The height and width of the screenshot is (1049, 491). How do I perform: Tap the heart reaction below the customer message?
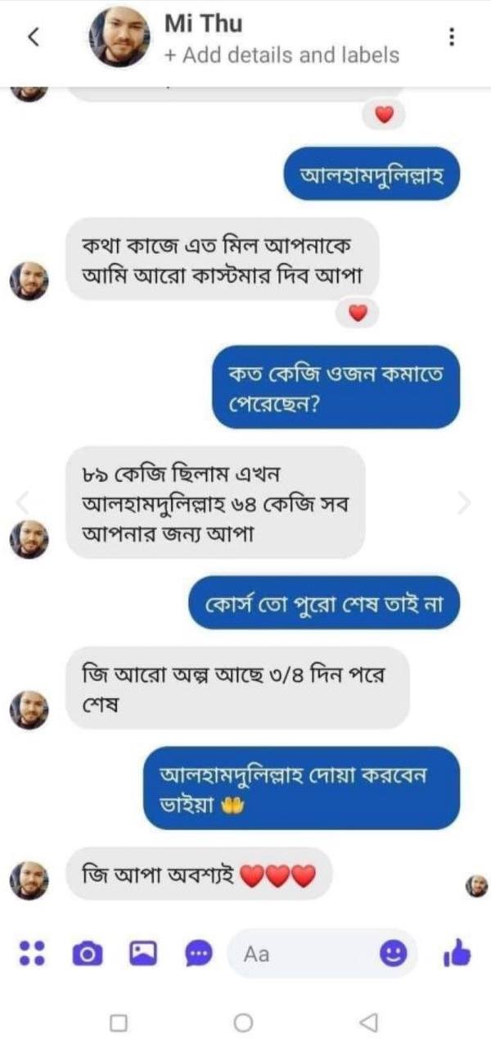tap(358, 313)
